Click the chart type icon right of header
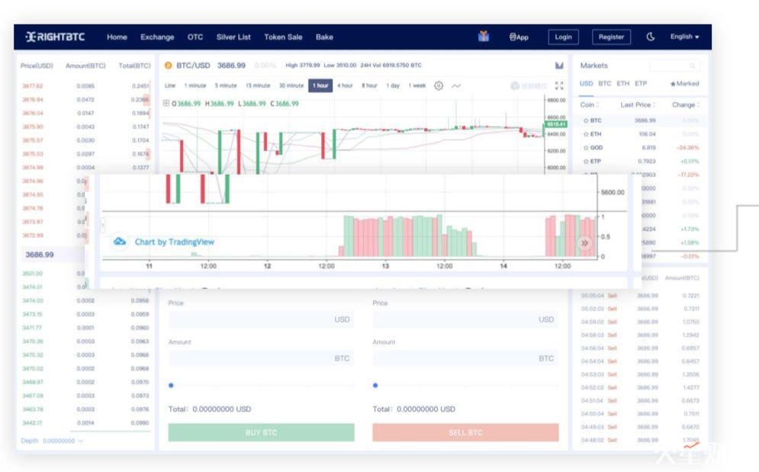 click(x=559, y=66)
